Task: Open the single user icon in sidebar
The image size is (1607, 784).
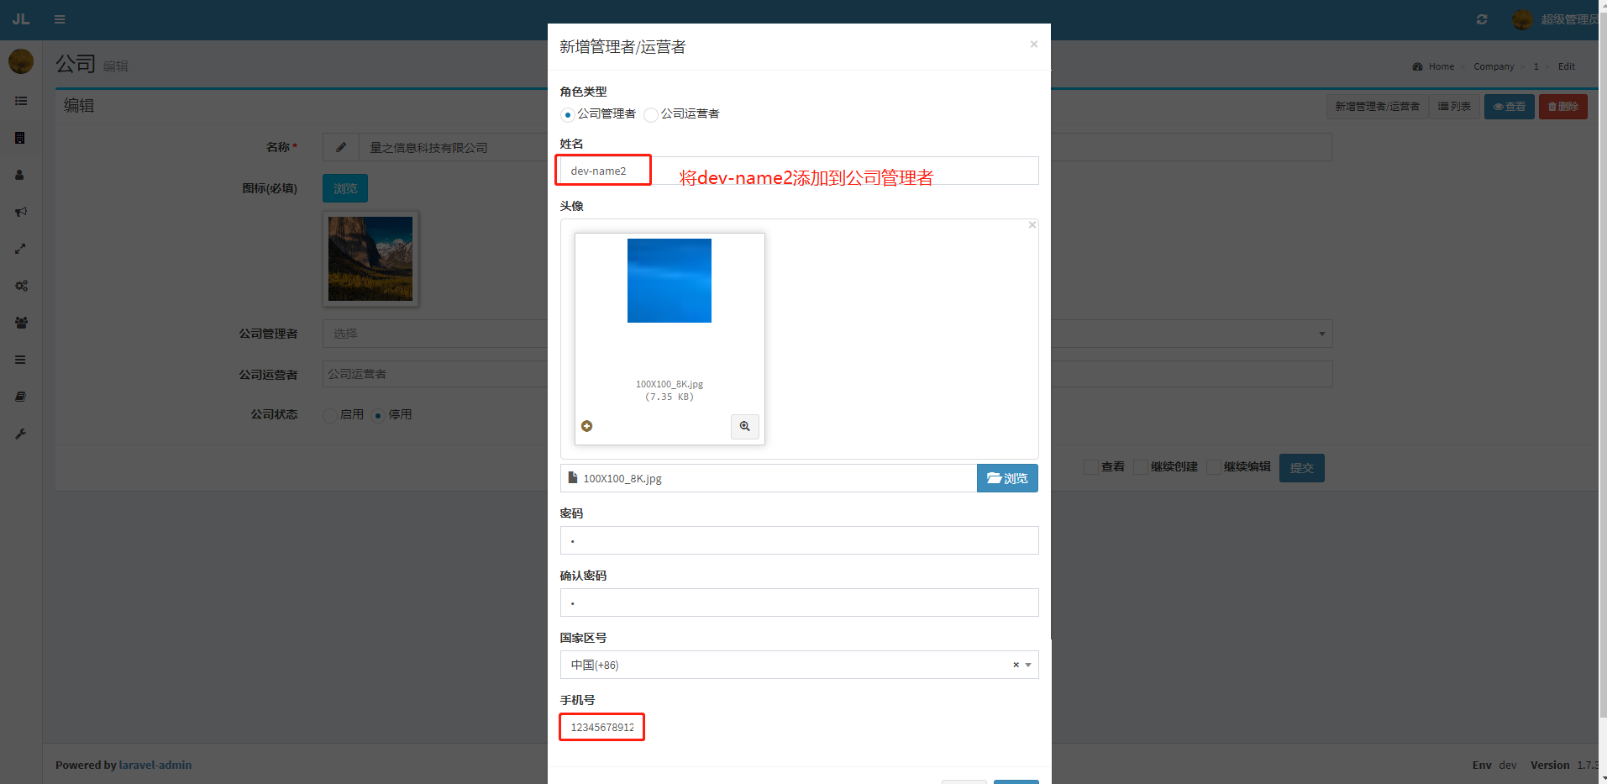Action: 21,175
